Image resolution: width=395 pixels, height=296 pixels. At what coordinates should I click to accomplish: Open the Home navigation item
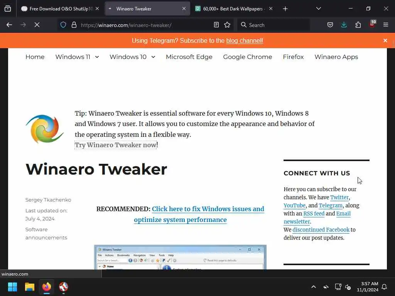[35, 57]
